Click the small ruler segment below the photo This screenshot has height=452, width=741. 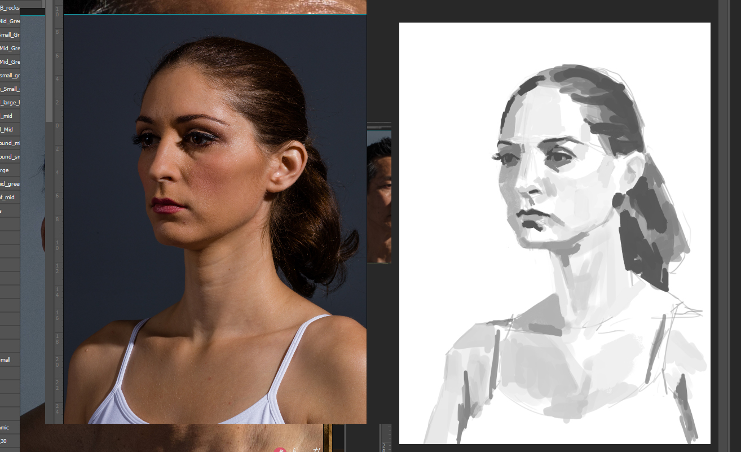[386, 438]
